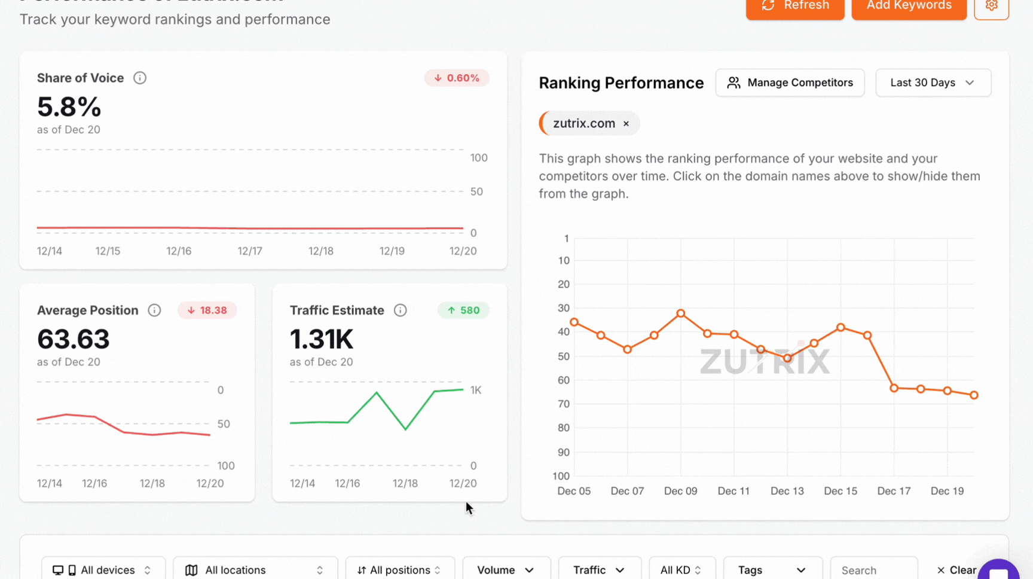This screenshot has height=579, width=1033.
Task: Expand the Traffic filter dropdown
Action: tap(599, 569)
